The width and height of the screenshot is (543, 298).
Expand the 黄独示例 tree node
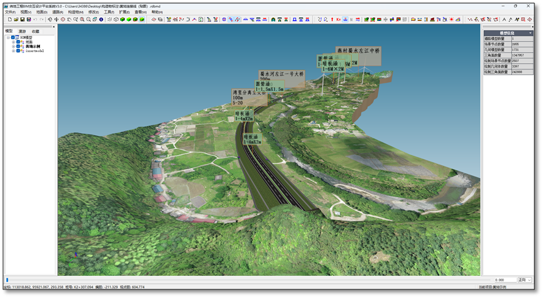(14, 47)
